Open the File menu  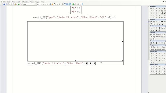tap(4, 2)
